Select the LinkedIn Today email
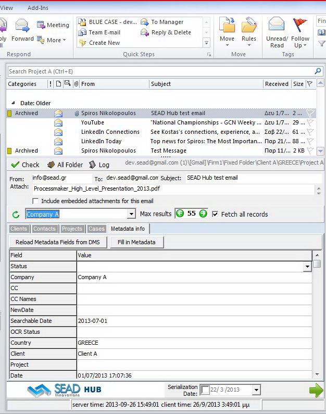This screenshot has height=414, width=326. pos(161,141)
